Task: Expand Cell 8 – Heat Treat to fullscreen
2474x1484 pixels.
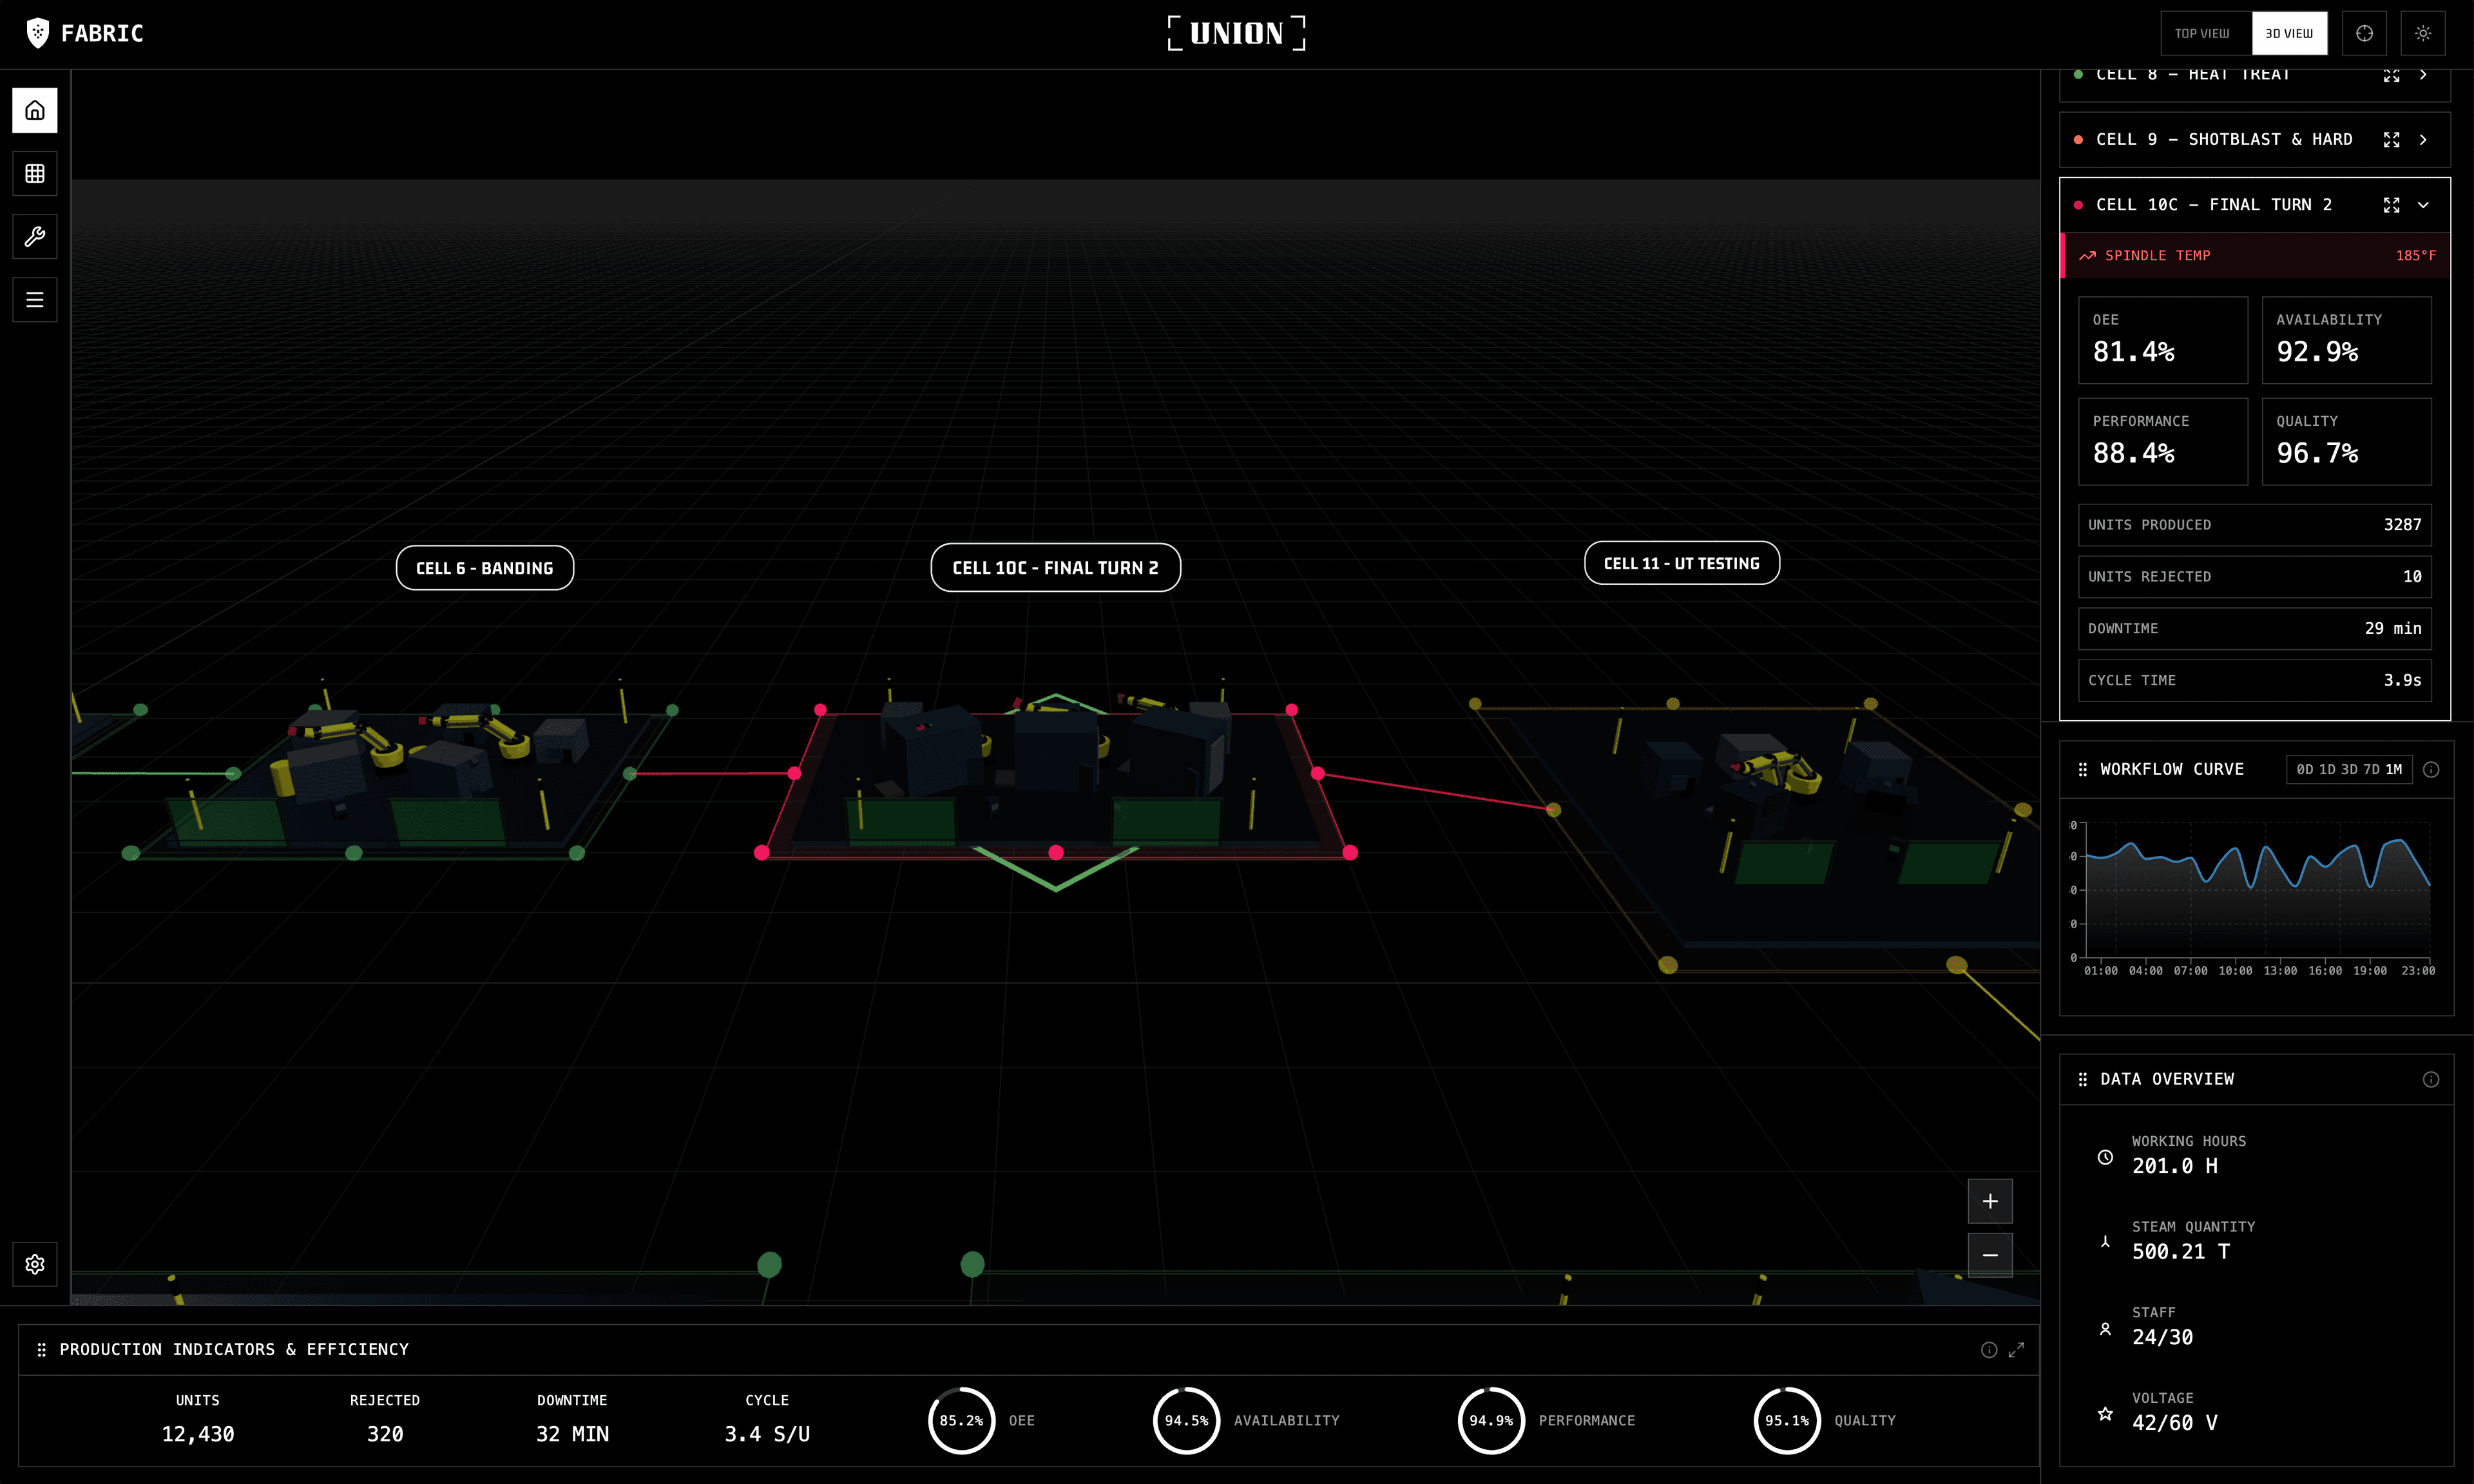Action: coord(2392,74)
